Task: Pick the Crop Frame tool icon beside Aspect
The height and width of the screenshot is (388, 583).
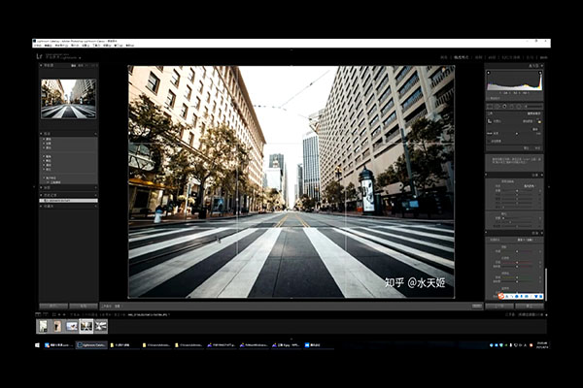Action: 490,121
